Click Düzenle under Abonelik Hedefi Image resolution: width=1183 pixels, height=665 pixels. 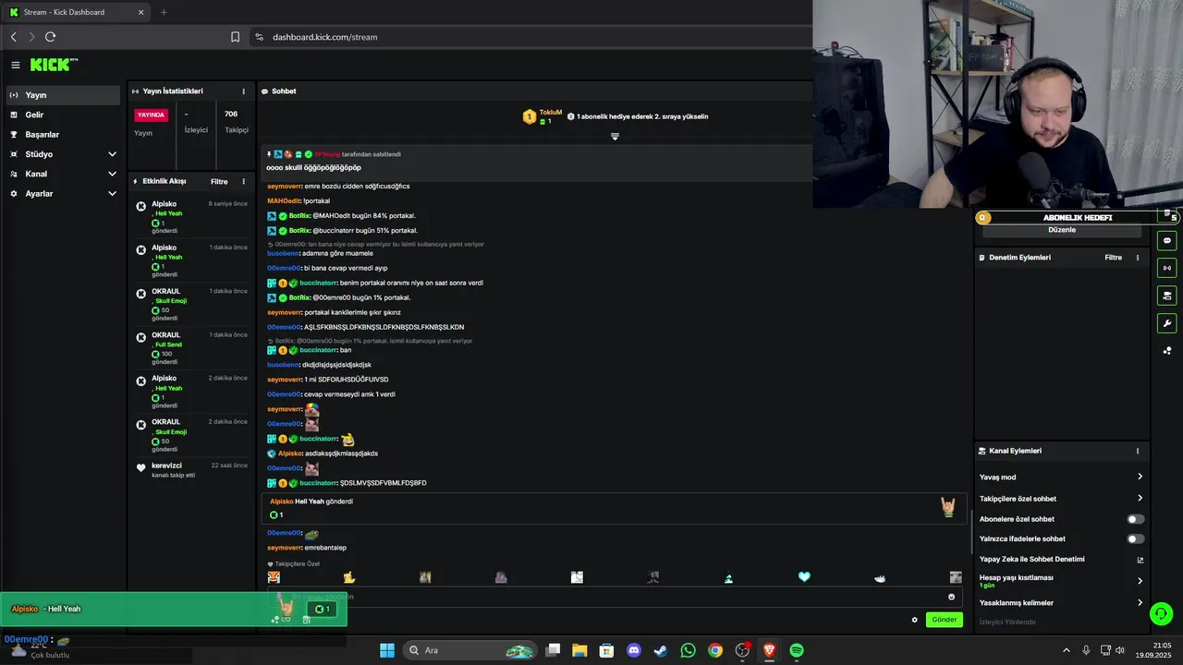click(x=1062, y=230)
